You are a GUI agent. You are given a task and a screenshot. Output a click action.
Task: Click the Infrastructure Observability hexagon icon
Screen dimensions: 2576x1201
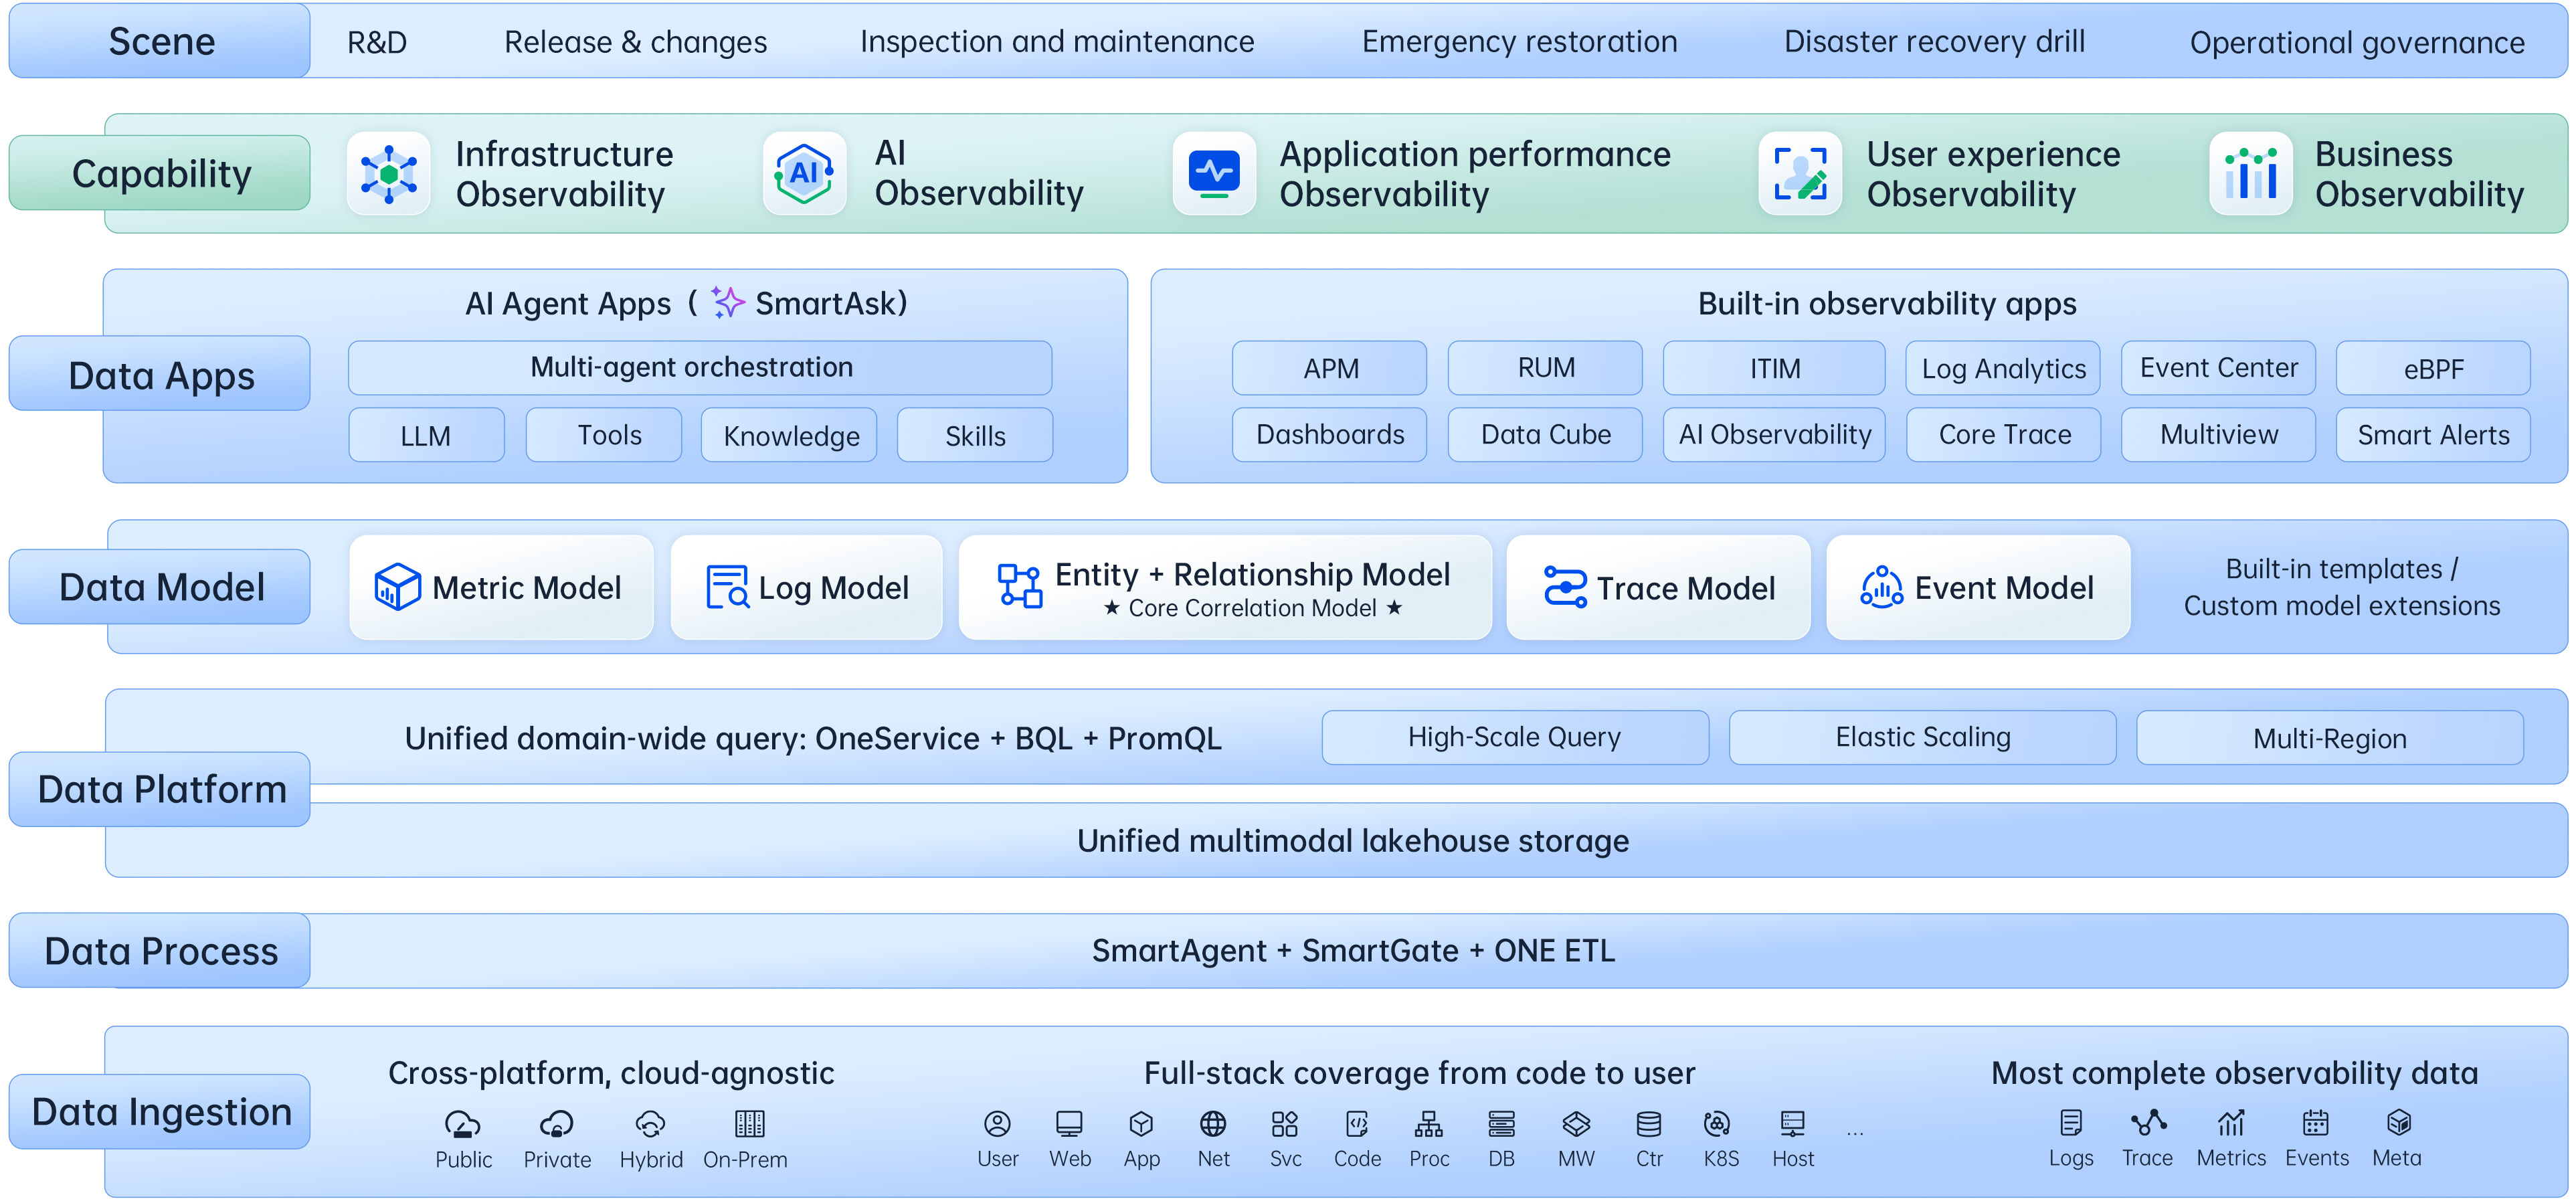388,174
